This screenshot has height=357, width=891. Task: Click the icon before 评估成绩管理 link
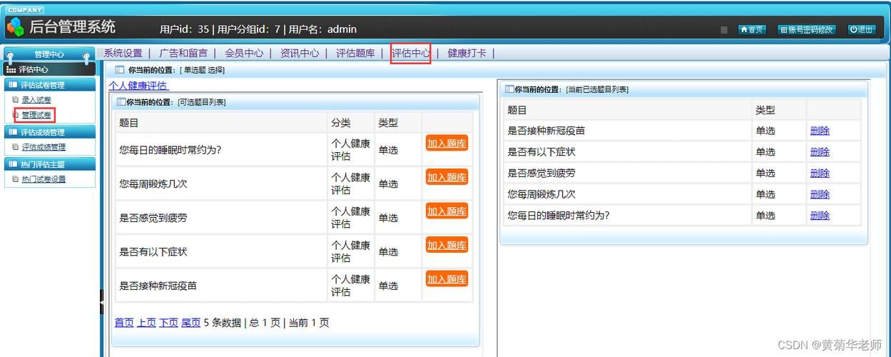[x=16, y=147]
